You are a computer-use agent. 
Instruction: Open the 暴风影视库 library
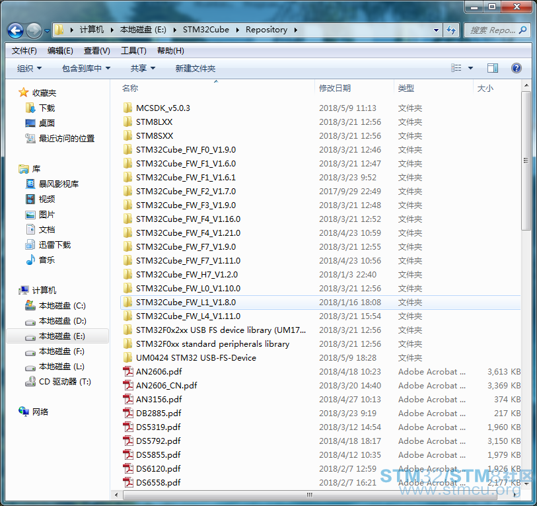pos(59,184)
